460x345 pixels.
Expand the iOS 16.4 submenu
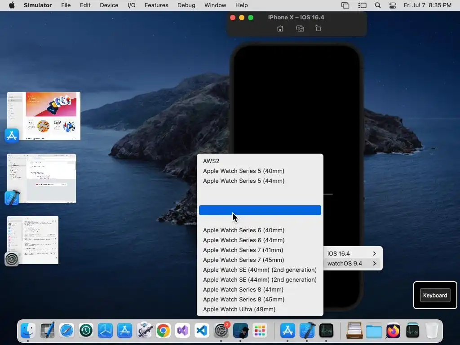(x=352, y=253)
